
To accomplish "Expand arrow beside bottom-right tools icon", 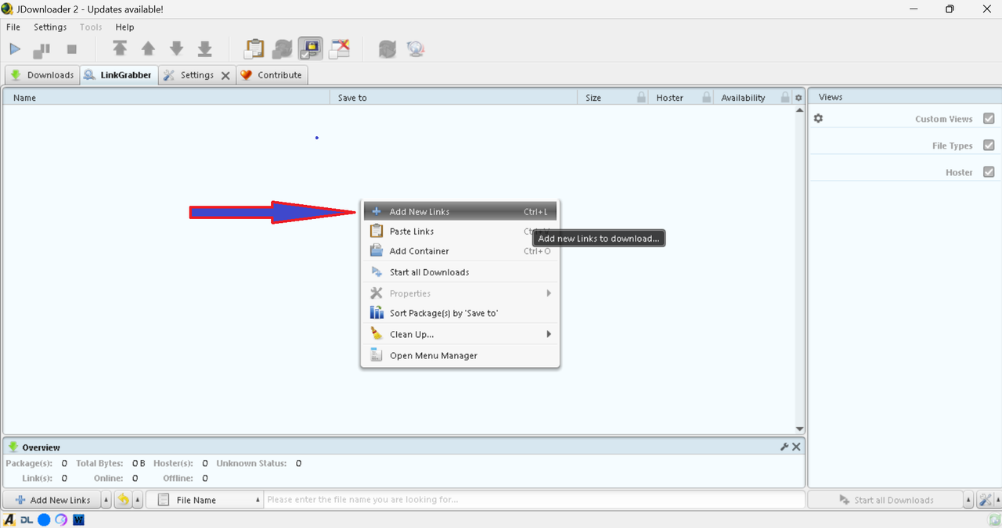I will [997, 500].
